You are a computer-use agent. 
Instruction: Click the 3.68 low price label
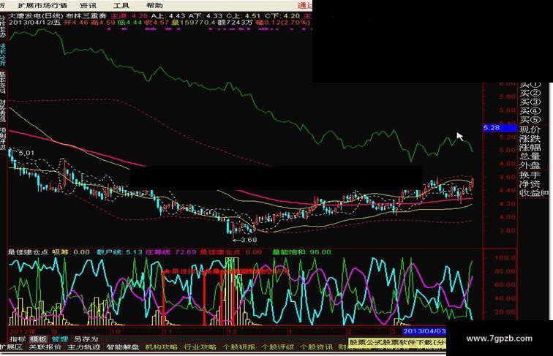(249, 240)
